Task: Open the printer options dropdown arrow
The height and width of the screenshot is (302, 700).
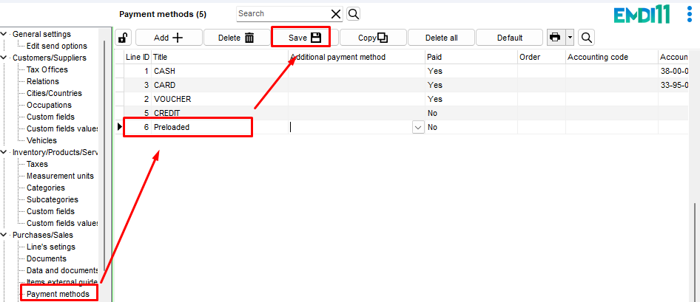Action: coord(570,38)
